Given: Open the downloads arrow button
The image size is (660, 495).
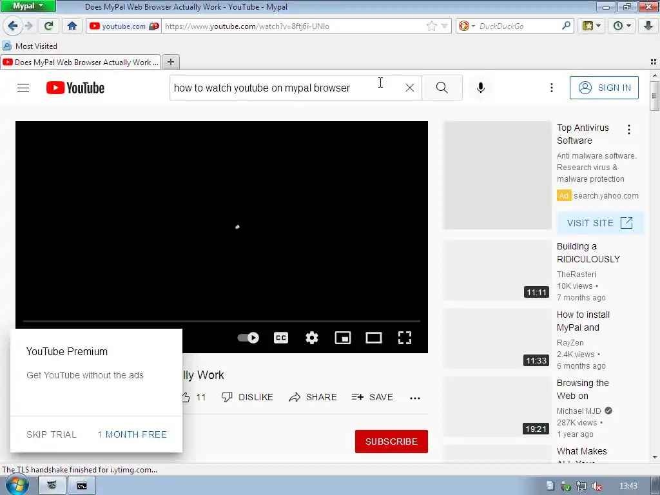Looking at the screenshot, I should pos(648,26).
